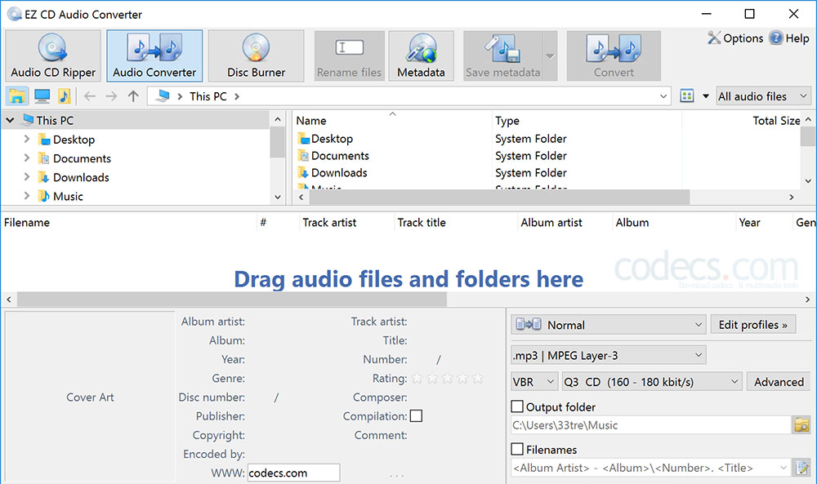817x484 pixels.
Task: Click the profile icon beside Normal
Action: pos(529,325)
